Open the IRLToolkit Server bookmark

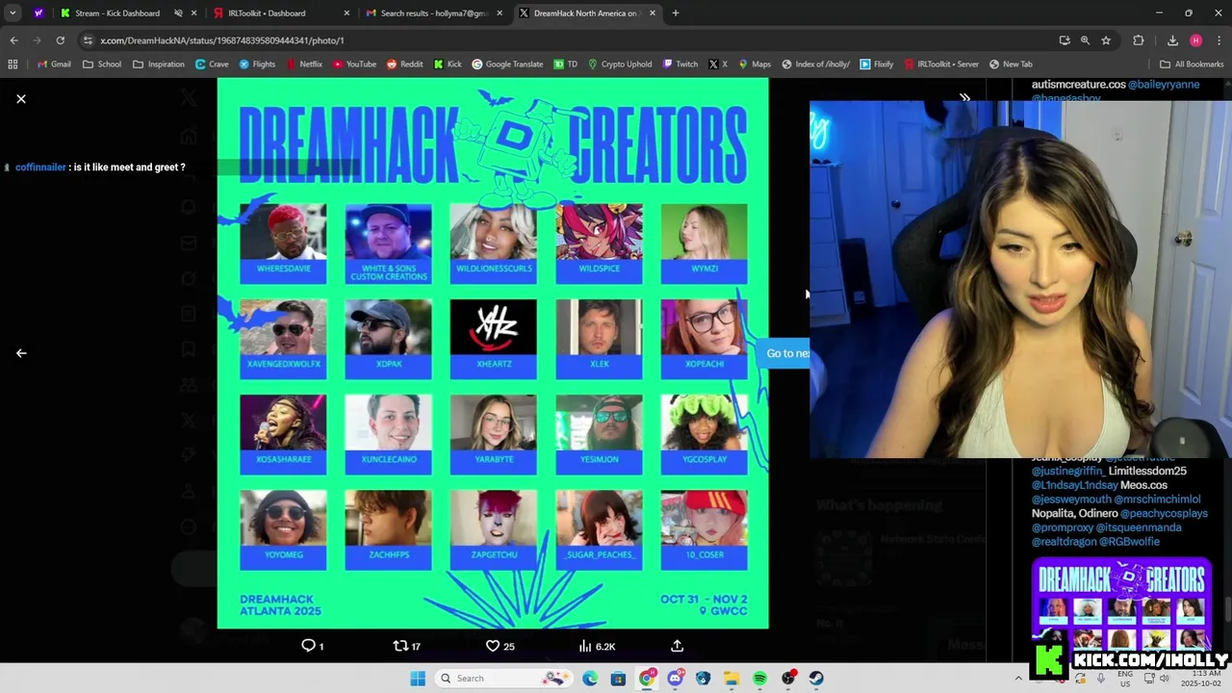click(x=940, y=64)
